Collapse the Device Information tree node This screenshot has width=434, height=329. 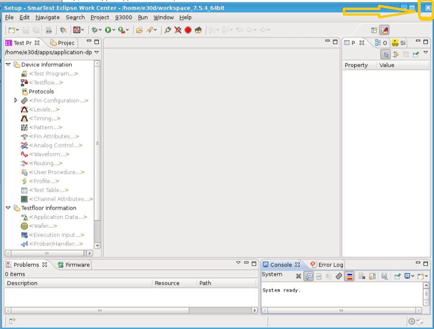point(8,65)
